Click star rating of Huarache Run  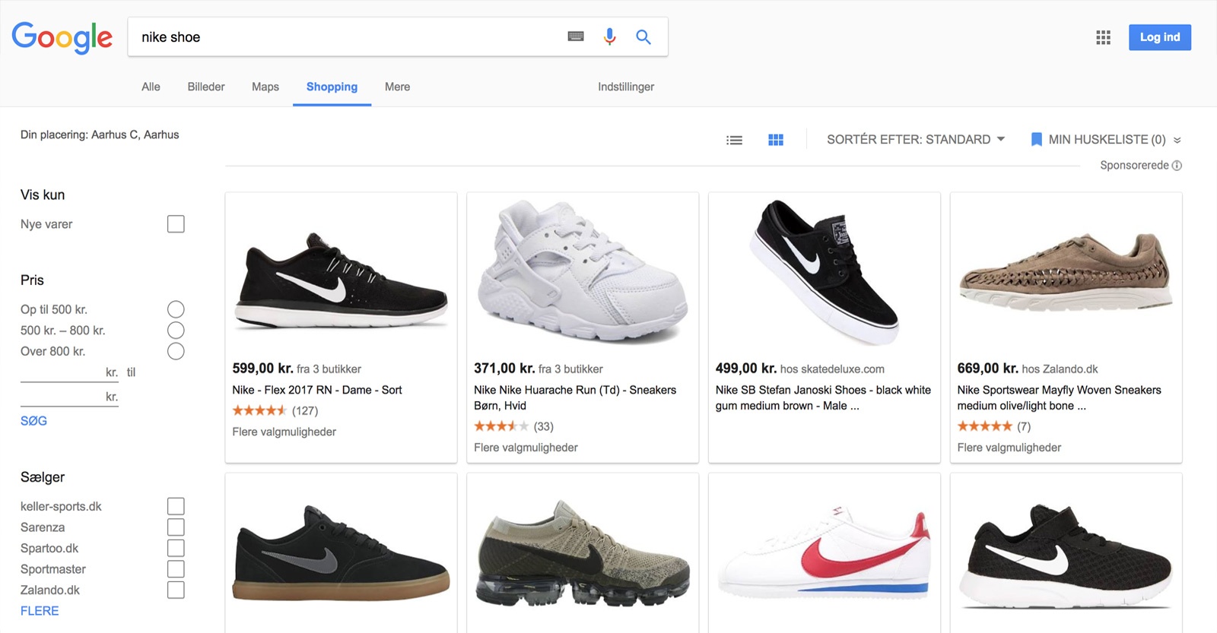[501, 426]
